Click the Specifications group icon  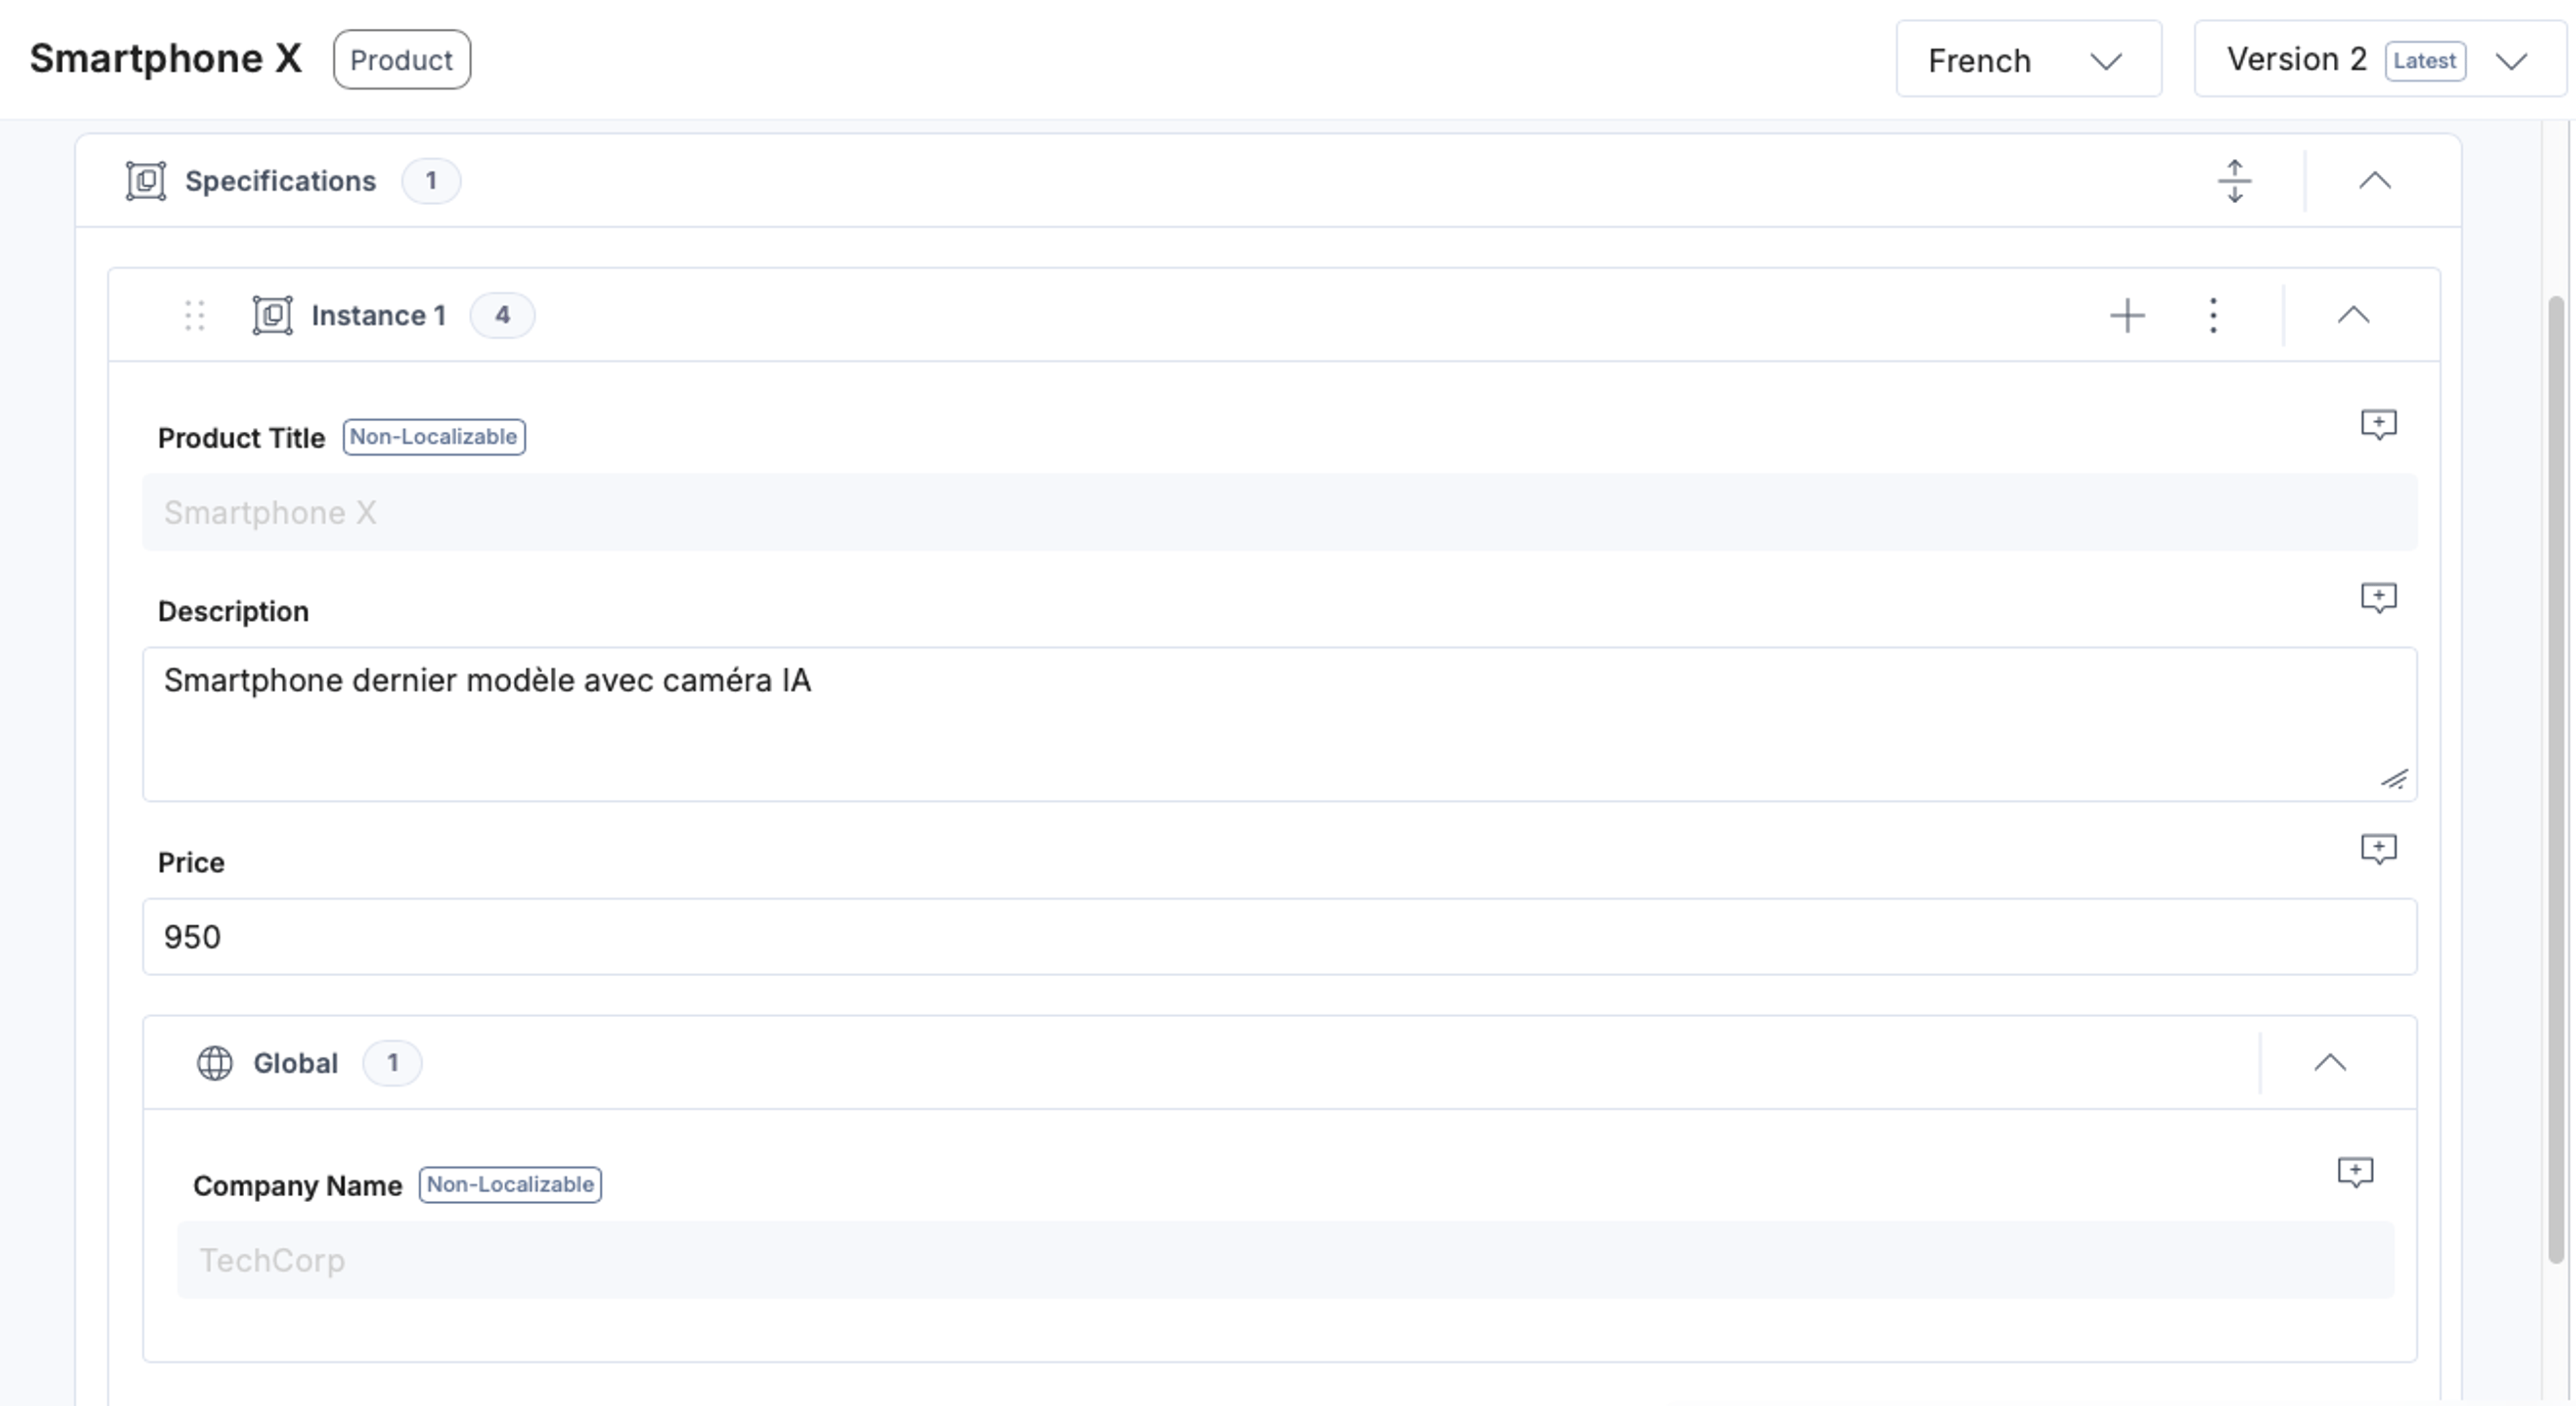click(x=146, y=181)
